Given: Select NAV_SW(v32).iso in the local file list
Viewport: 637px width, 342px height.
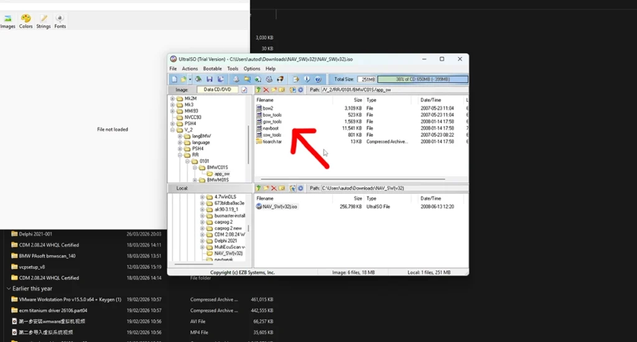Looking at the screenshot, I should pyautogui.click(x=279, y=206).
